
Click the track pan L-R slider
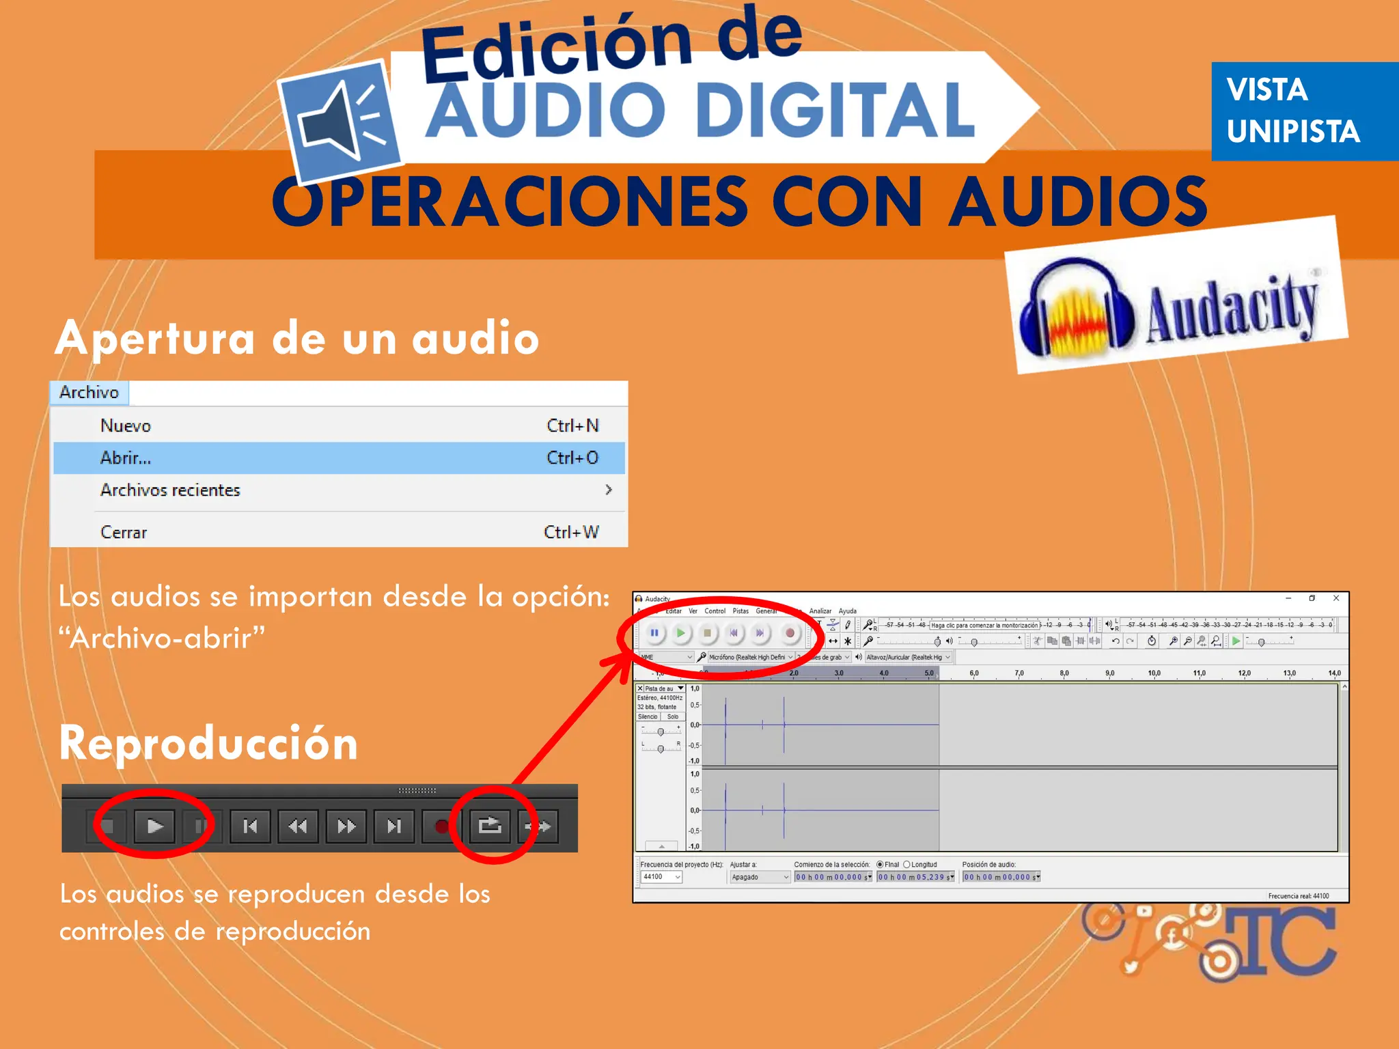click(x=661, y=749)
